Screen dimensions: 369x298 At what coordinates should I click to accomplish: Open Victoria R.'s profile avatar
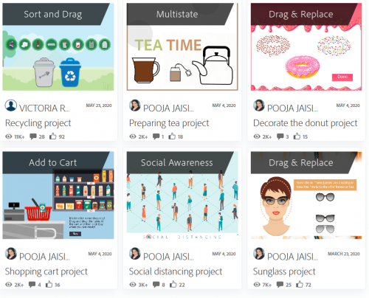[11, 105]
